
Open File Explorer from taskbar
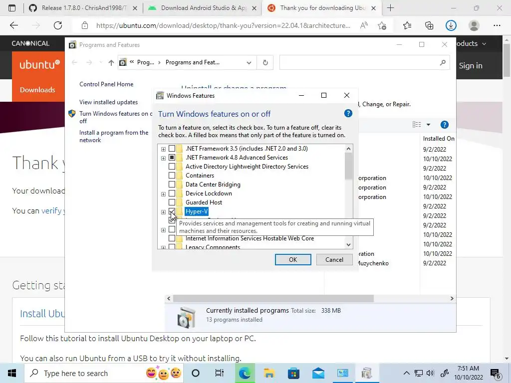[269, 373]
